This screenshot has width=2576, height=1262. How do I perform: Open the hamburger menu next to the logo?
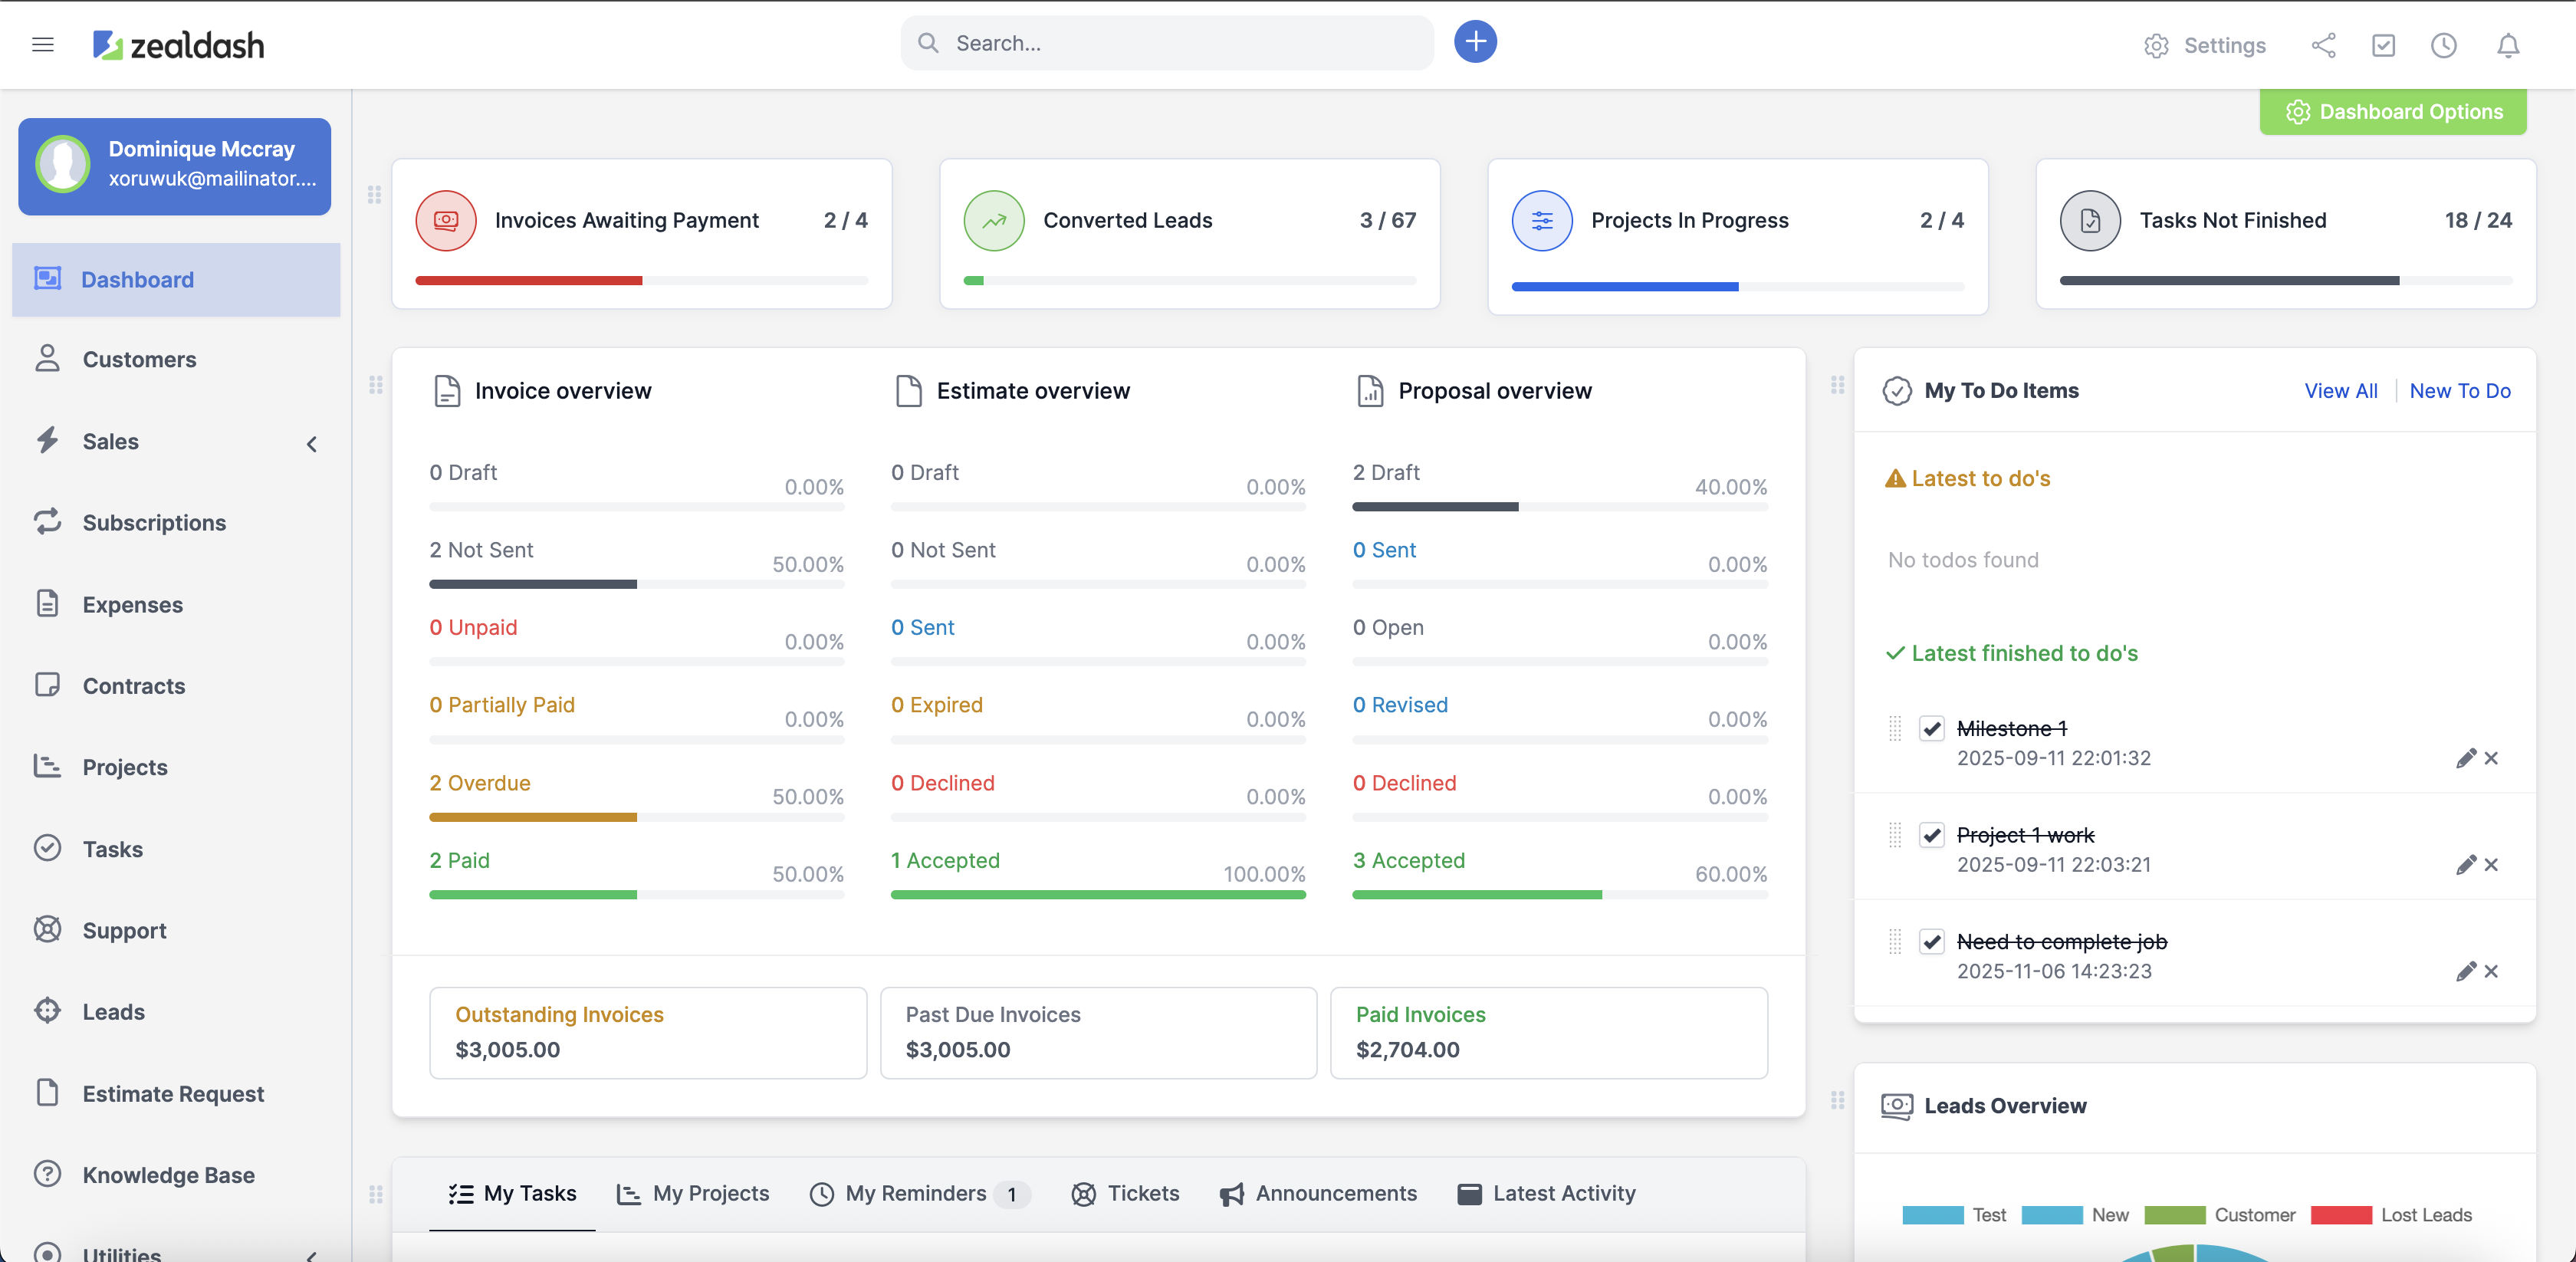tap(43, 44)
